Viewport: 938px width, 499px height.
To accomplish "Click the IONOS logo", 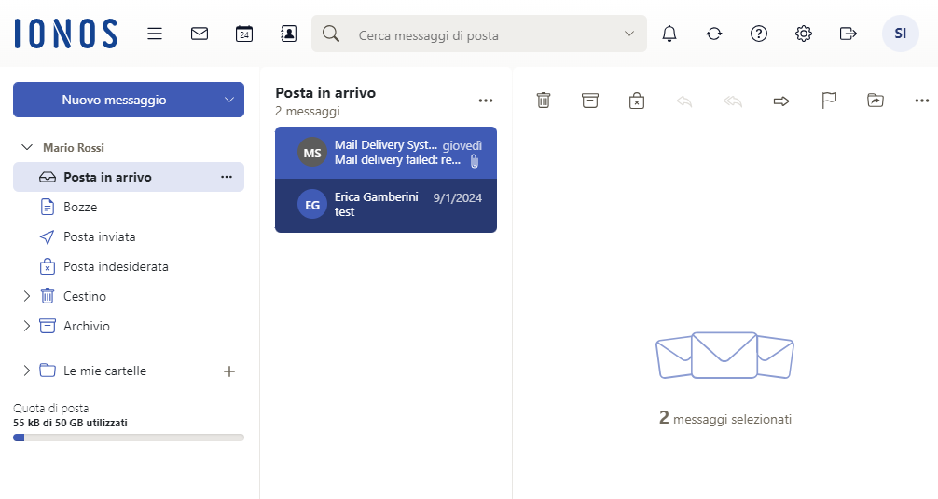I will [x=66, y=34].
